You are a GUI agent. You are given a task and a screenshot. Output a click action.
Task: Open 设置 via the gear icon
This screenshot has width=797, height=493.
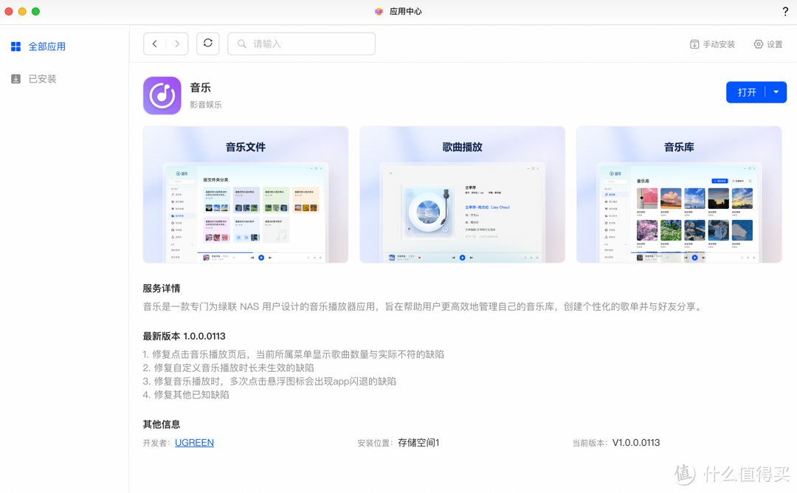click(758, 44)
